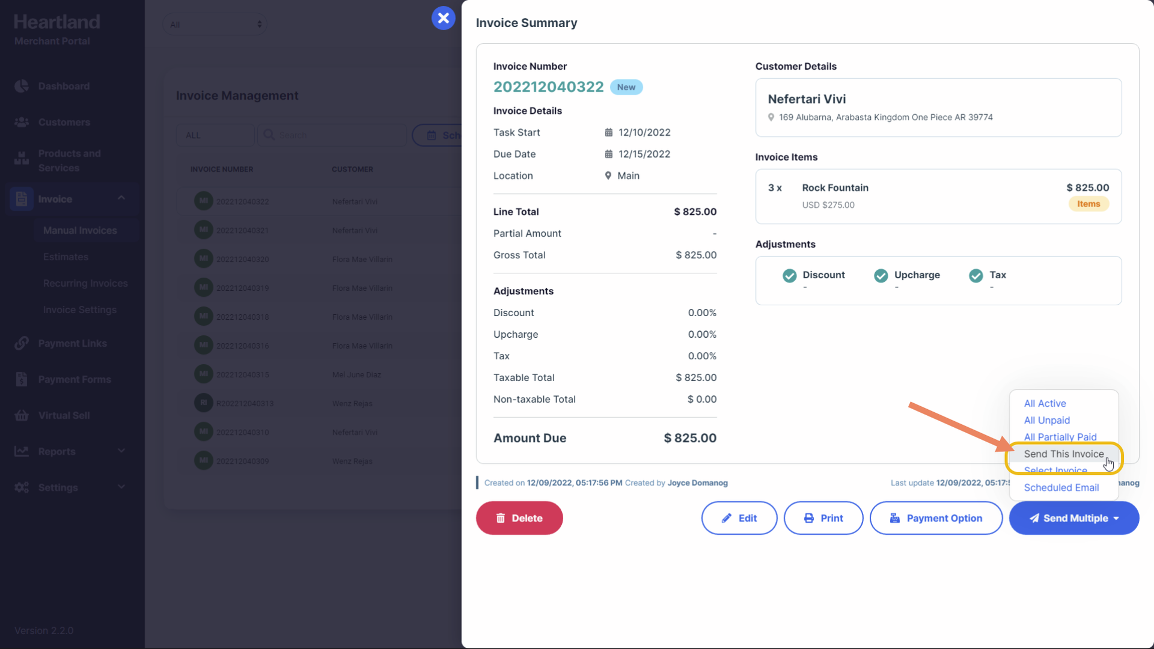Viewport: 1154px width, 649px height.
Task: Open the Send Multiple dropdown button
Action: click(1074, 518)
